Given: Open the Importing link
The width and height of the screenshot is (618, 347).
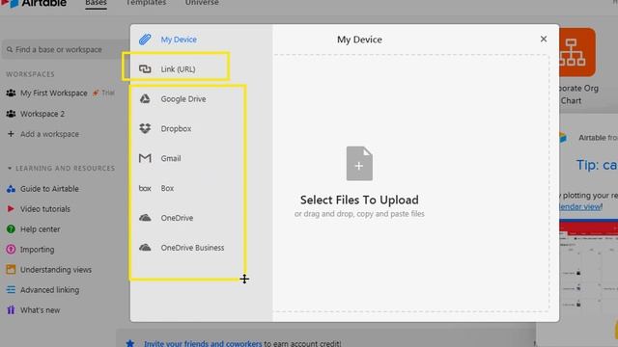Looking at the screenshot, I should [37, 250].
